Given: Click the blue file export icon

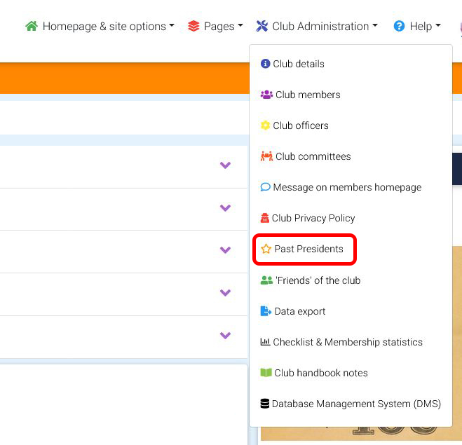Looking at the screenshot, I should coord(266,311).
